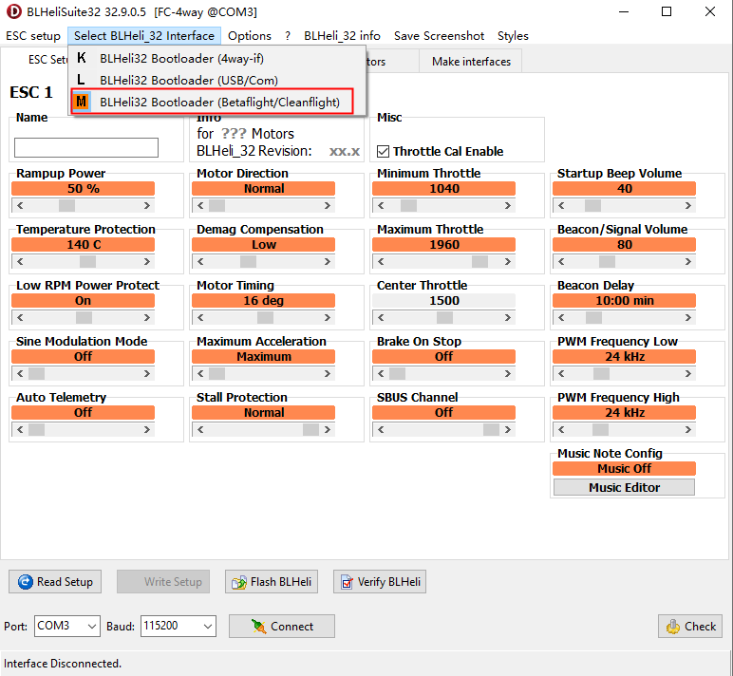Click the Read Setup button
733x676 pixels.
pyautogui.click(x=55, y=582)
